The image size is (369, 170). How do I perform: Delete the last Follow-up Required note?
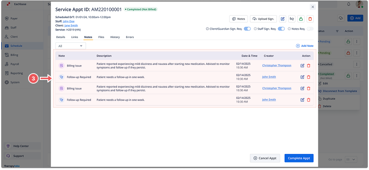(x=309, y=100)
